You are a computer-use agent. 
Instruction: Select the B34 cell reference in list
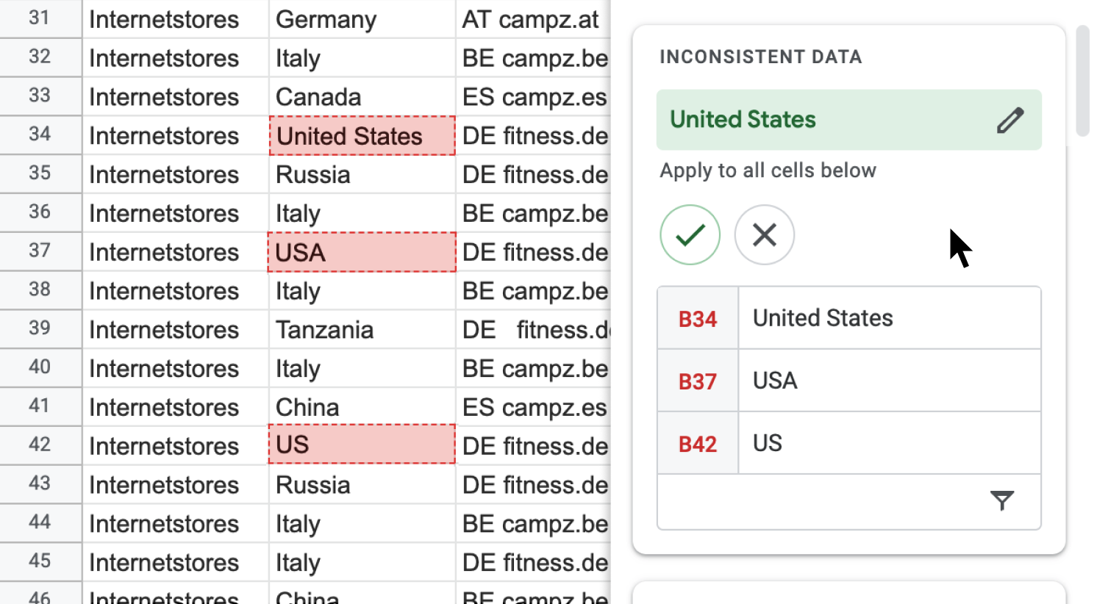click(x=698, y=319)
